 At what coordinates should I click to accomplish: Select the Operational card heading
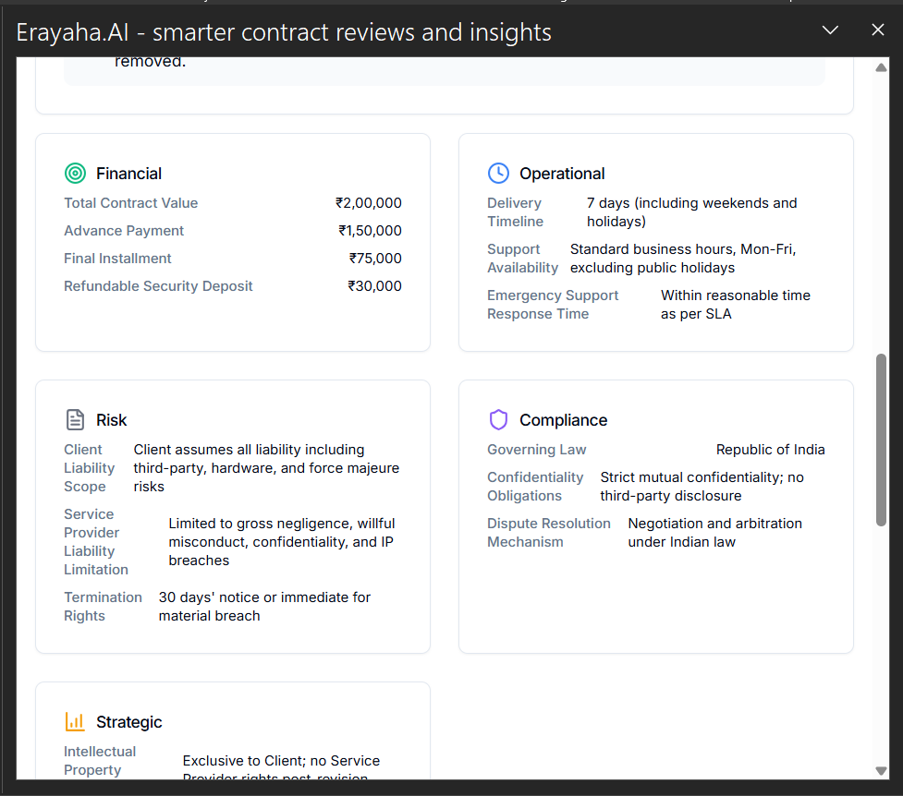(562, 174)
